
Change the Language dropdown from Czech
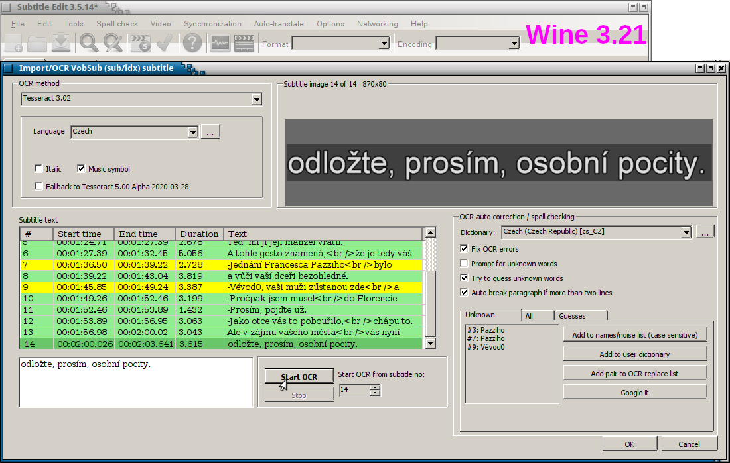pyautogui.click(x=194, y=132)
